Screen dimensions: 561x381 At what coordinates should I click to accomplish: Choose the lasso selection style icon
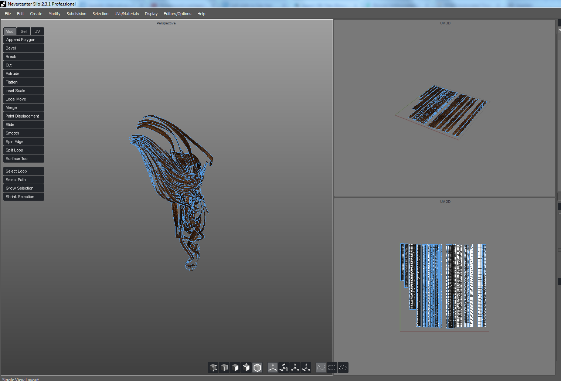click(343, 368)
